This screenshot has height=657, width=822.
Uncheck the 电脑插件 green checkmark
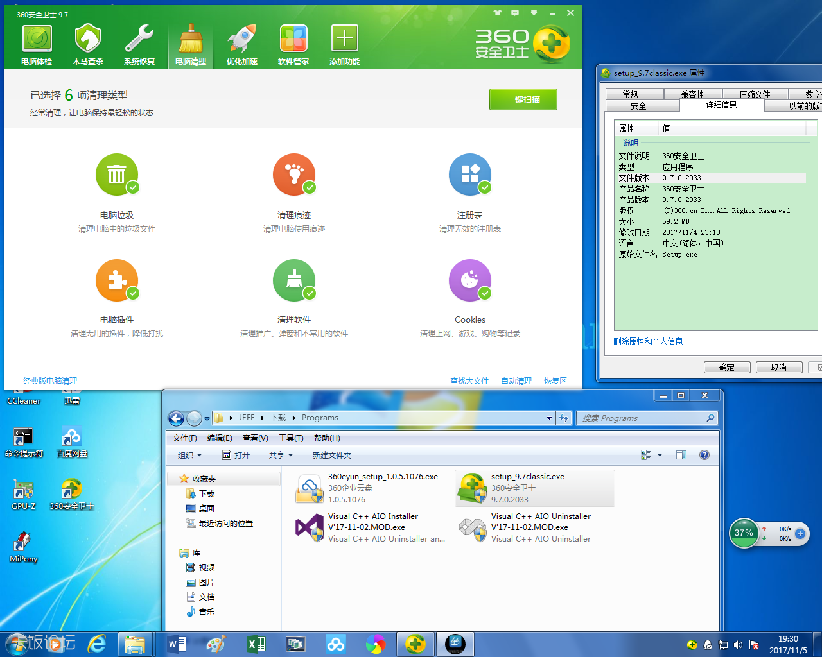(x=133, y=293)
